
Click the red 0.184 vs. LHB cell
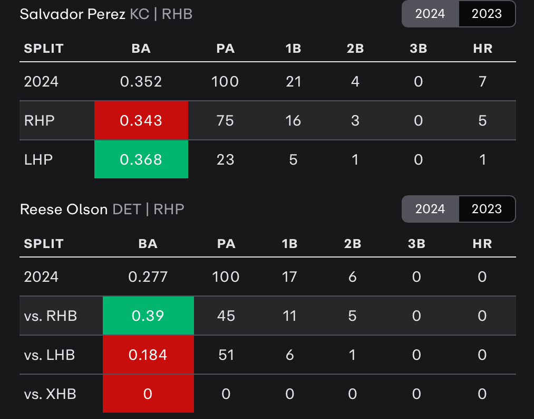[x=148, y=355]
